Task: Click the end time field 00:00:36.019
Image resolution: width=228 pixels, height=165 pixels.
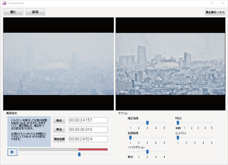Action: (x=85, y=130)
